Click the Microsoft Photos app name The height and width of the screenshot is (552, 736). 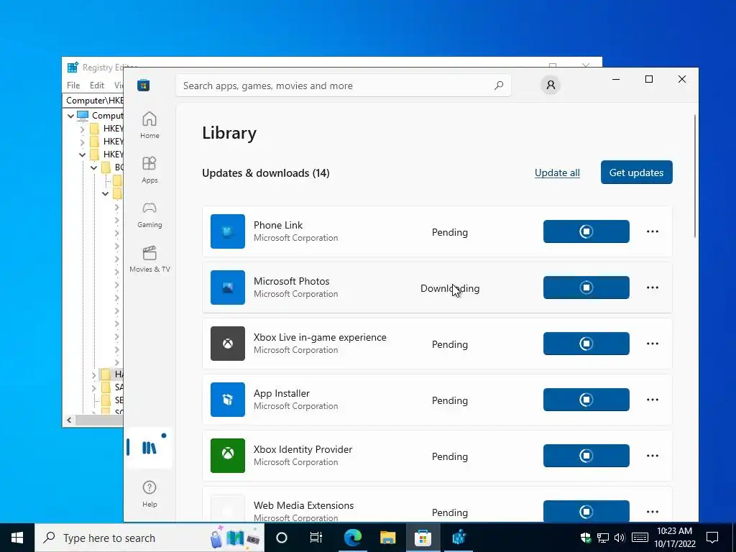click(x=292, y=281)
